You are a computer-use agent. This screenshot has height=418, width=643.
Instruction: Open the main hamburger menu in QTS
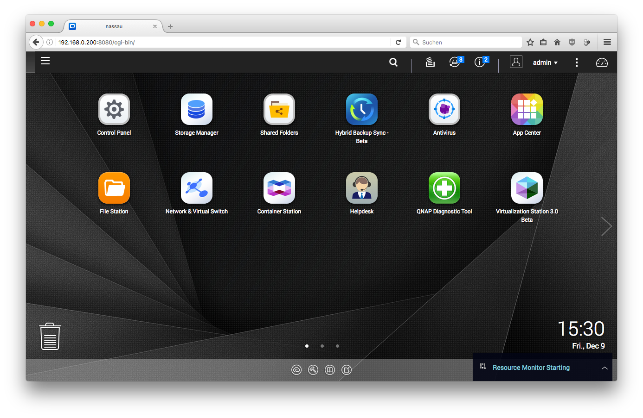[45, 61]
